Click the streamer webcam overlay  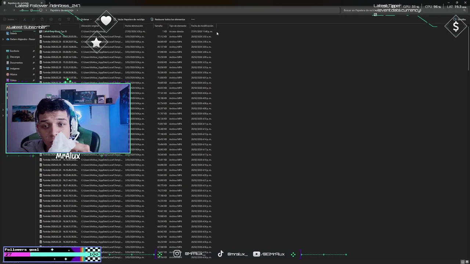[x=68, y=118]
